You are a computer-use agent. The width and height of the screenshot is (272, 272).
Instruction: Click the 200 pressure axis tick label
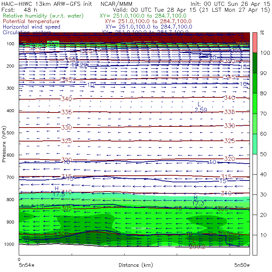click(x=10, y=66)
